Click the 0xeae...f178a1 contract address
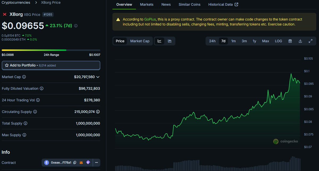The image size is (319, 171). [x=61, y=163]
